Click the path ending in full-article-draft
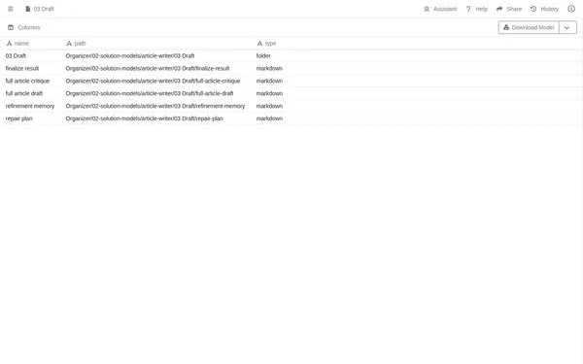The image size is (583, 364). point(150,93)
